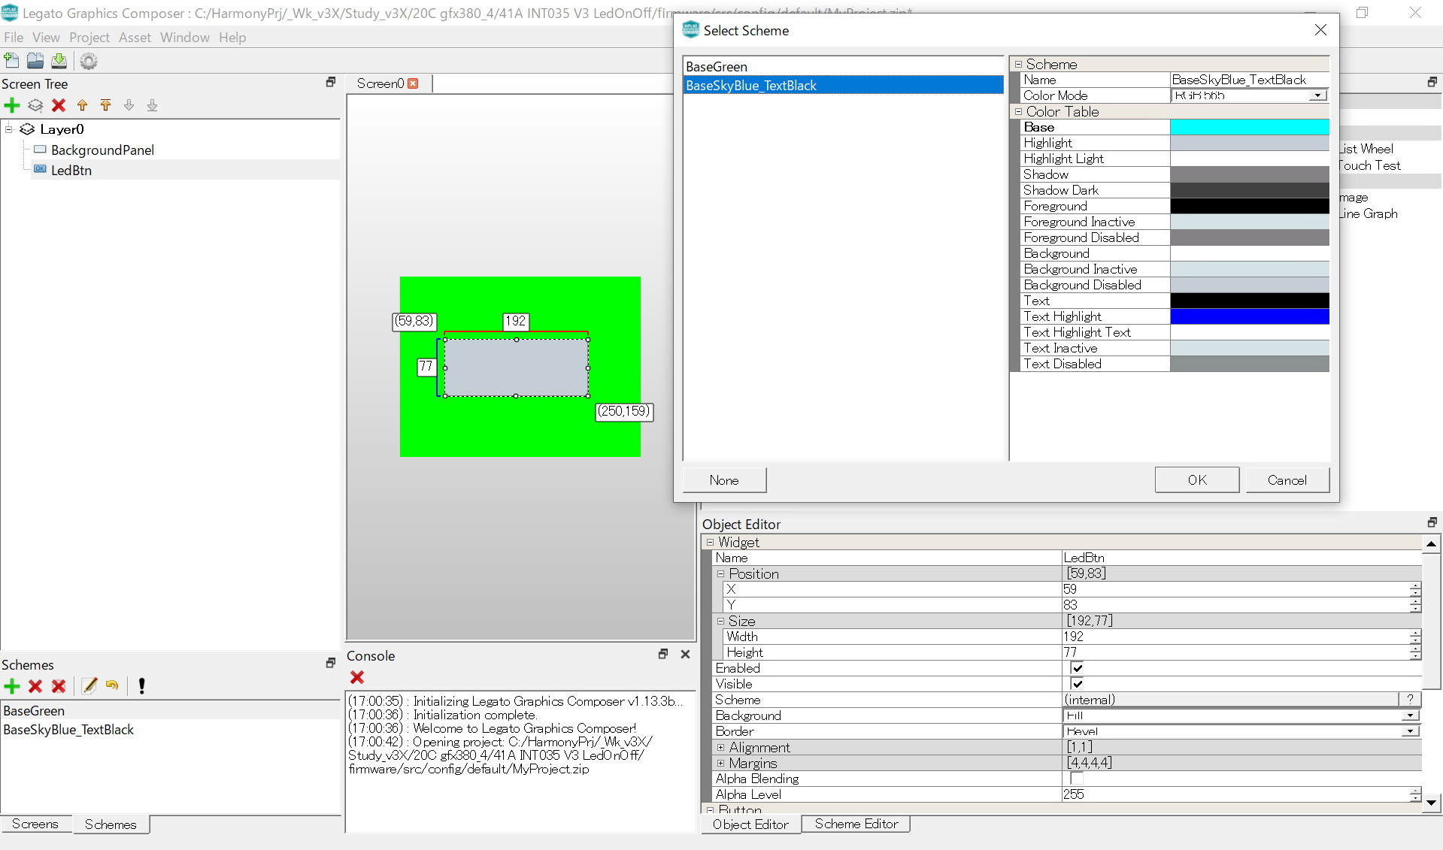Click the save project icon with green arrow
This screenshot has height=850, width=1443.
(x=59, y=61)
